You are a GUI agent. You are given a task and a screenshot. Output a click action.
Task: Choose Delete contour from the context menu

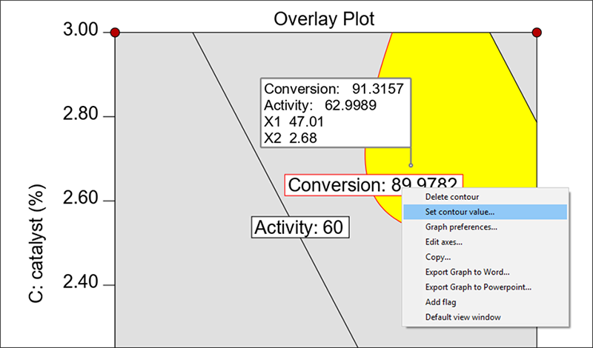(x=451, y=197)
